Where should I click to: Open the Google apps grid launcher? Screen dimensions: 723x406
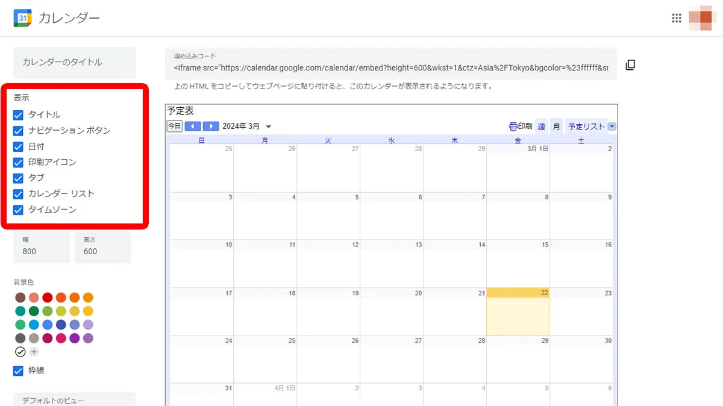(677, 18)
